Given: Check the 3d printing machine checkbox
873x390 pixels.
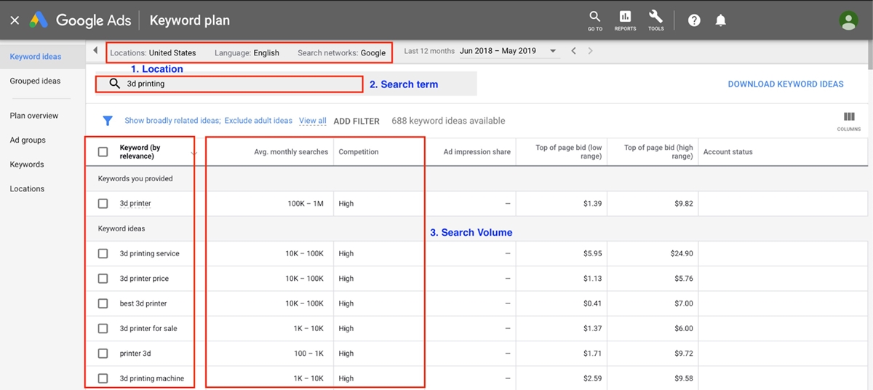Looking at the screenshot, I should click(x=103, y=378).
